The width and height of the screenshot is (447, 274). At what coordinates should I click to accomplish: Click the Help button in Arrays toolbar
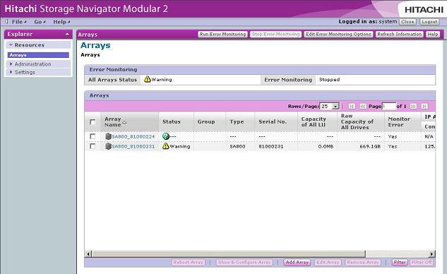[432, 34]
